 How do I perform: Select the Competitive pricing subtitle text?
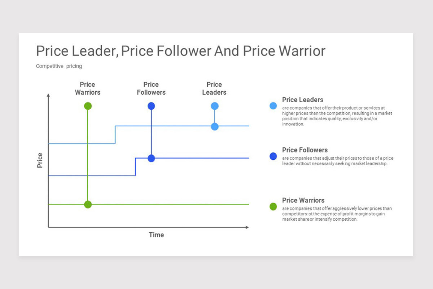[59, 66]
